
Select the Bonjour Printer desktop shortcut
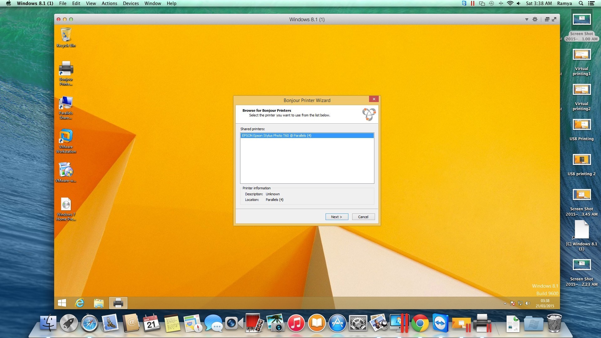tap(66, 73)
